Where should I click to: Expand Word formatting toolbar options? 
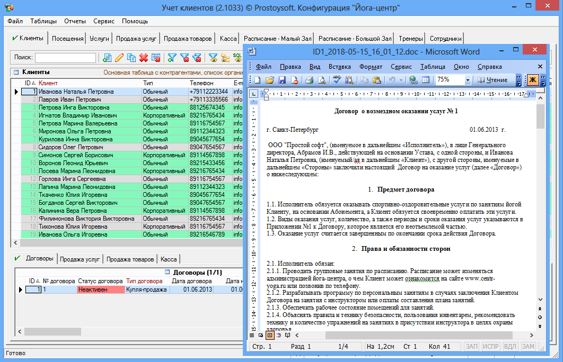point(543,80)
